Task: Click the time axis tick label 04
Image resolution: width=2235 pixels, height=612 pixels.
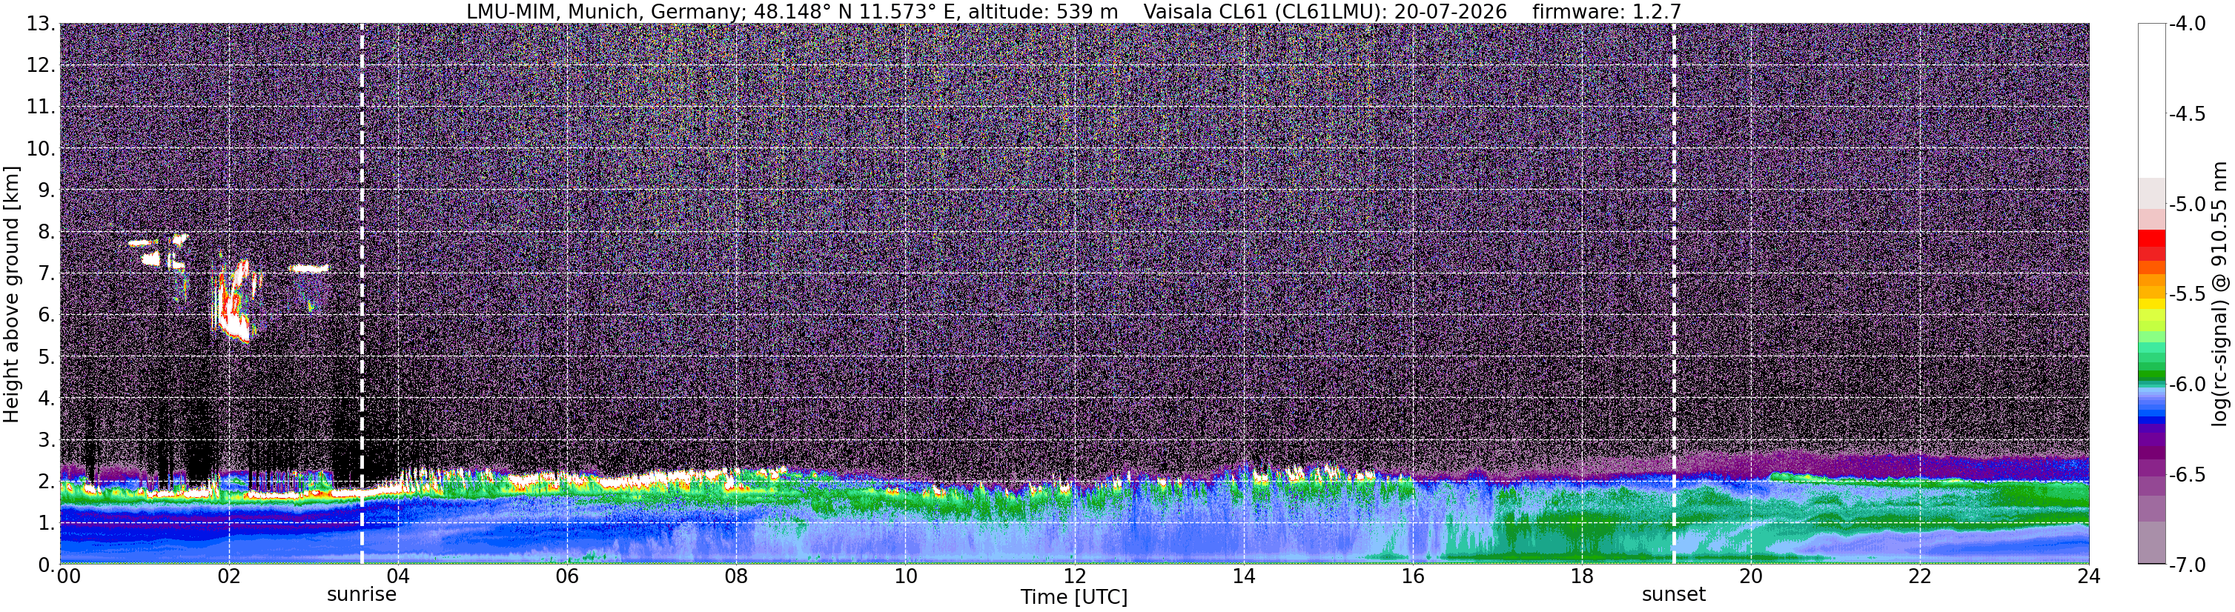Action: click(x=398, y=576)
